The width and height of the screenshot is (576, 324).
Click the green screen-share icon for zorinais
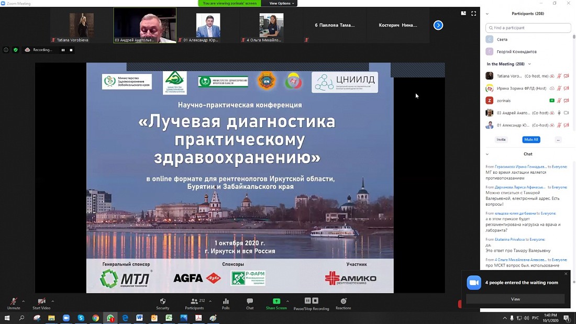(552, 100)
